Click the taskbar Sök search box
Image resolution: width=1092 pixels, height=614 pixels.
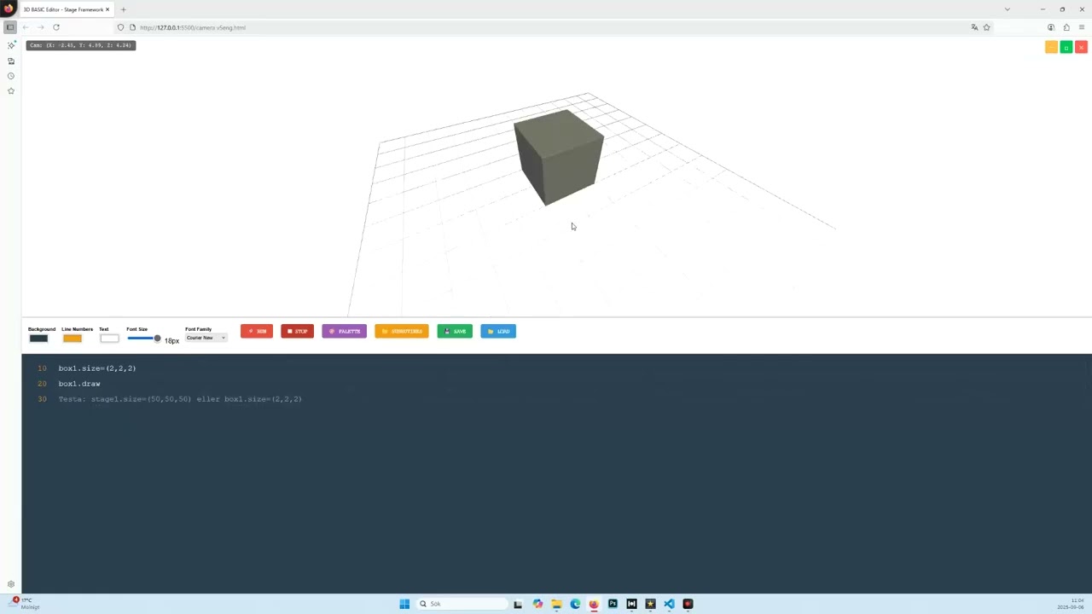(x=462, y=604)
